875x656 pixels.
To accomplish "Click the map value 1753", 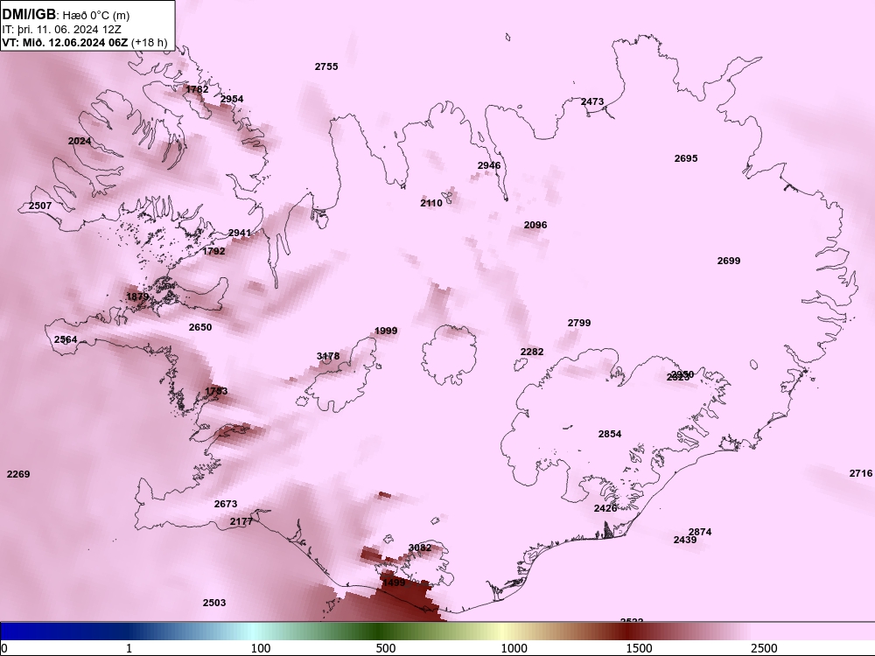I will point(216,391).
